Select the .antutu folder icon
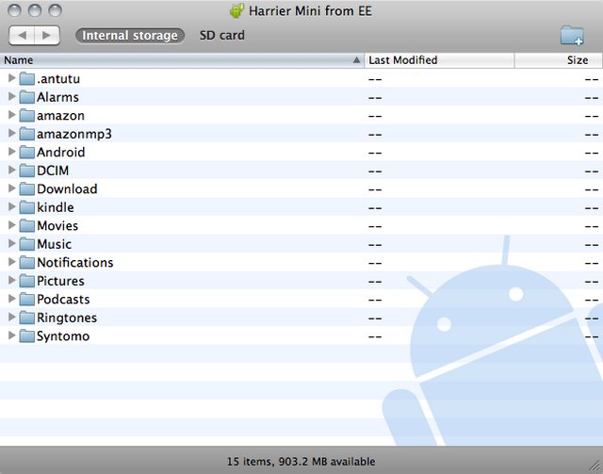The width and height of the screenshot is (603, 474). click(26, 78)
